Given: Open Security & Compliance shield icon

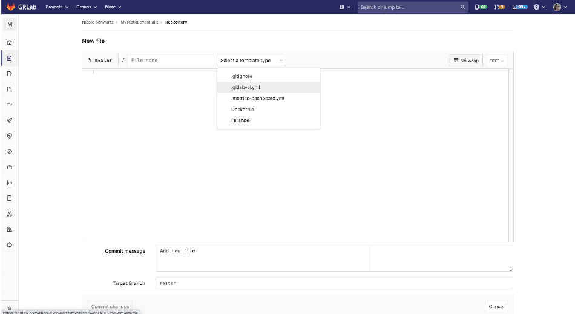Looking at the screenshot, I should pos(9,136).
